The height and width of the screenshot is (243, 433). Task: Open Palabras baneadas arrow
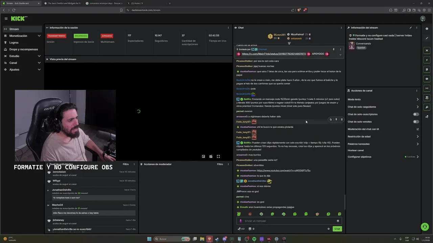tap(417, 144)
